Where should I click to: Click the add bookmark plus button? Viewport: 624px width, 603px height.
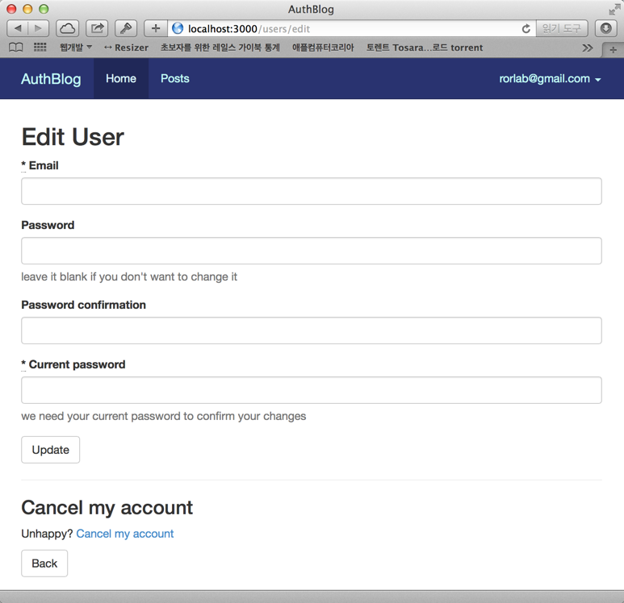tap(155, 28)
